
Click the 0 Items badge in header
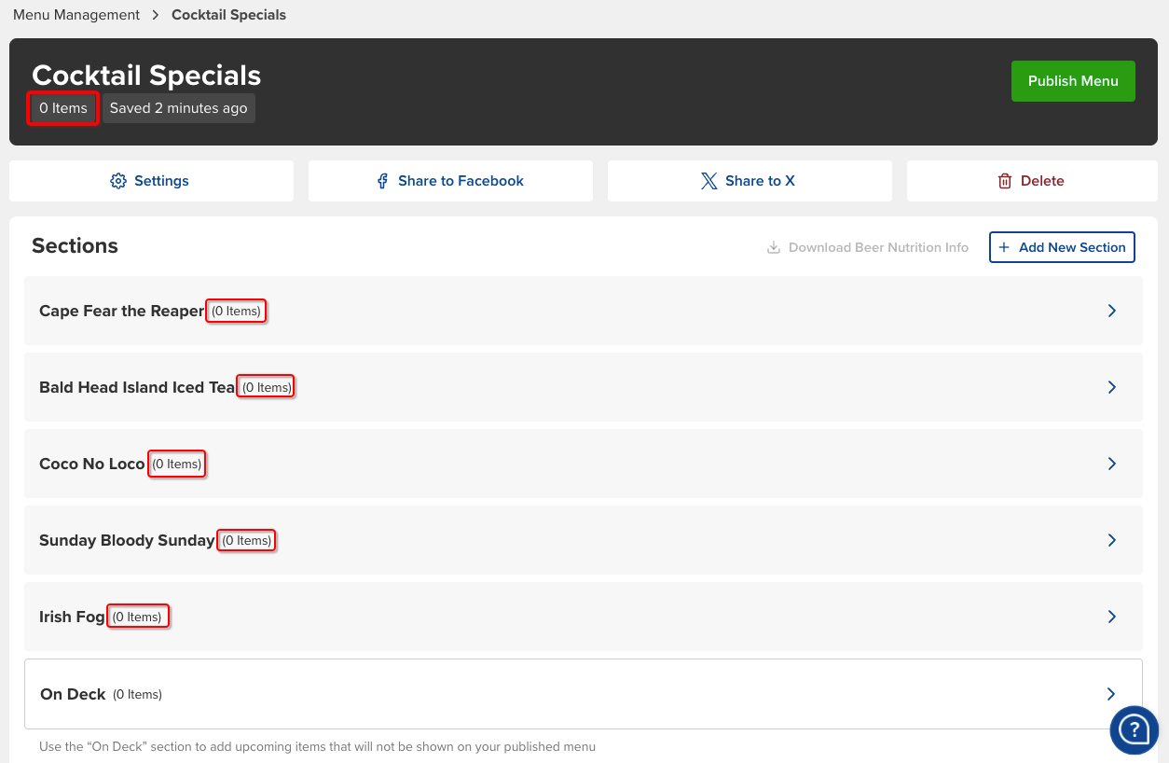63,108
